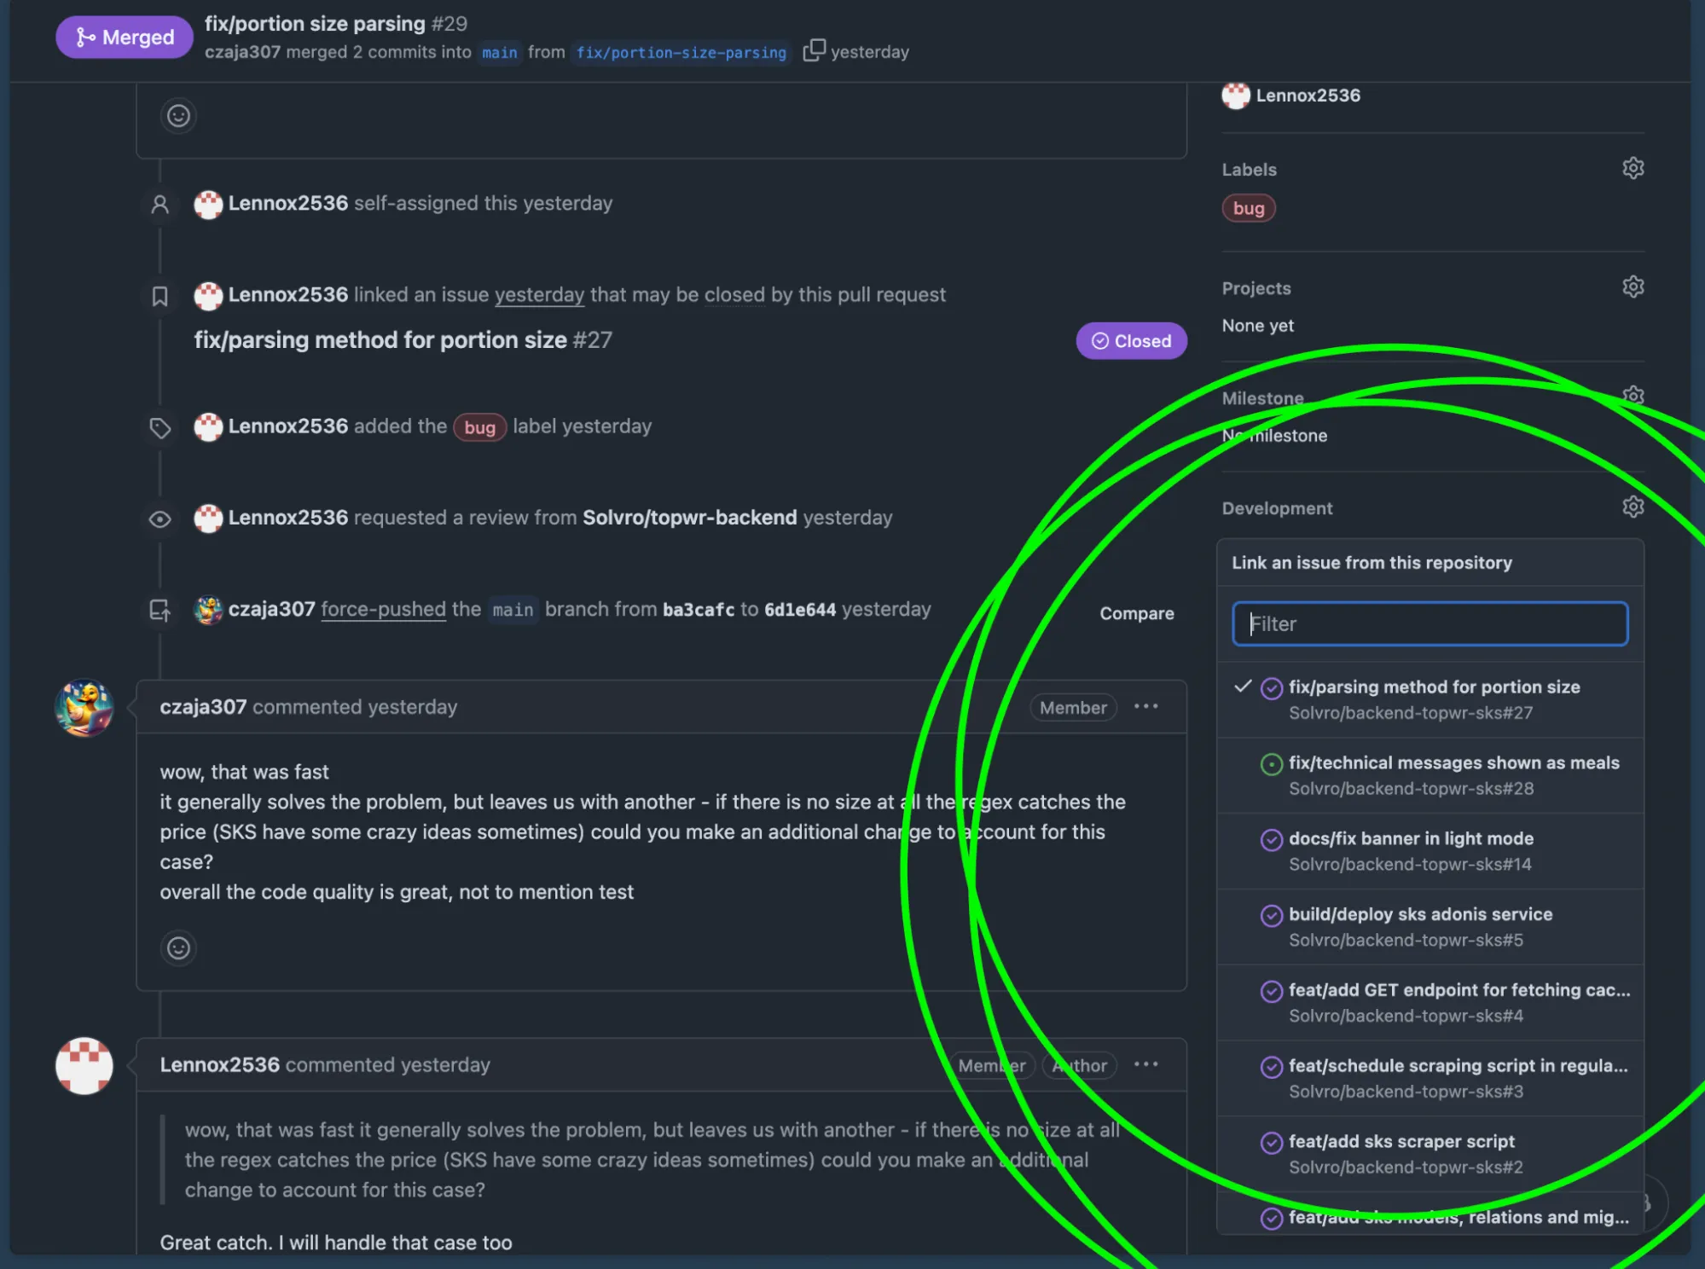The image size is (1705, 1269).
Task: Click the Solvro/topwr-backend review request link
Action: (x=689, y=517)
